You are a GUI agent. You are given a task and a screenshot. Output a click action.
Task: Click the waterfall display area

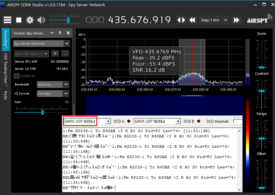pyautogui.click(x=164, y=105)
